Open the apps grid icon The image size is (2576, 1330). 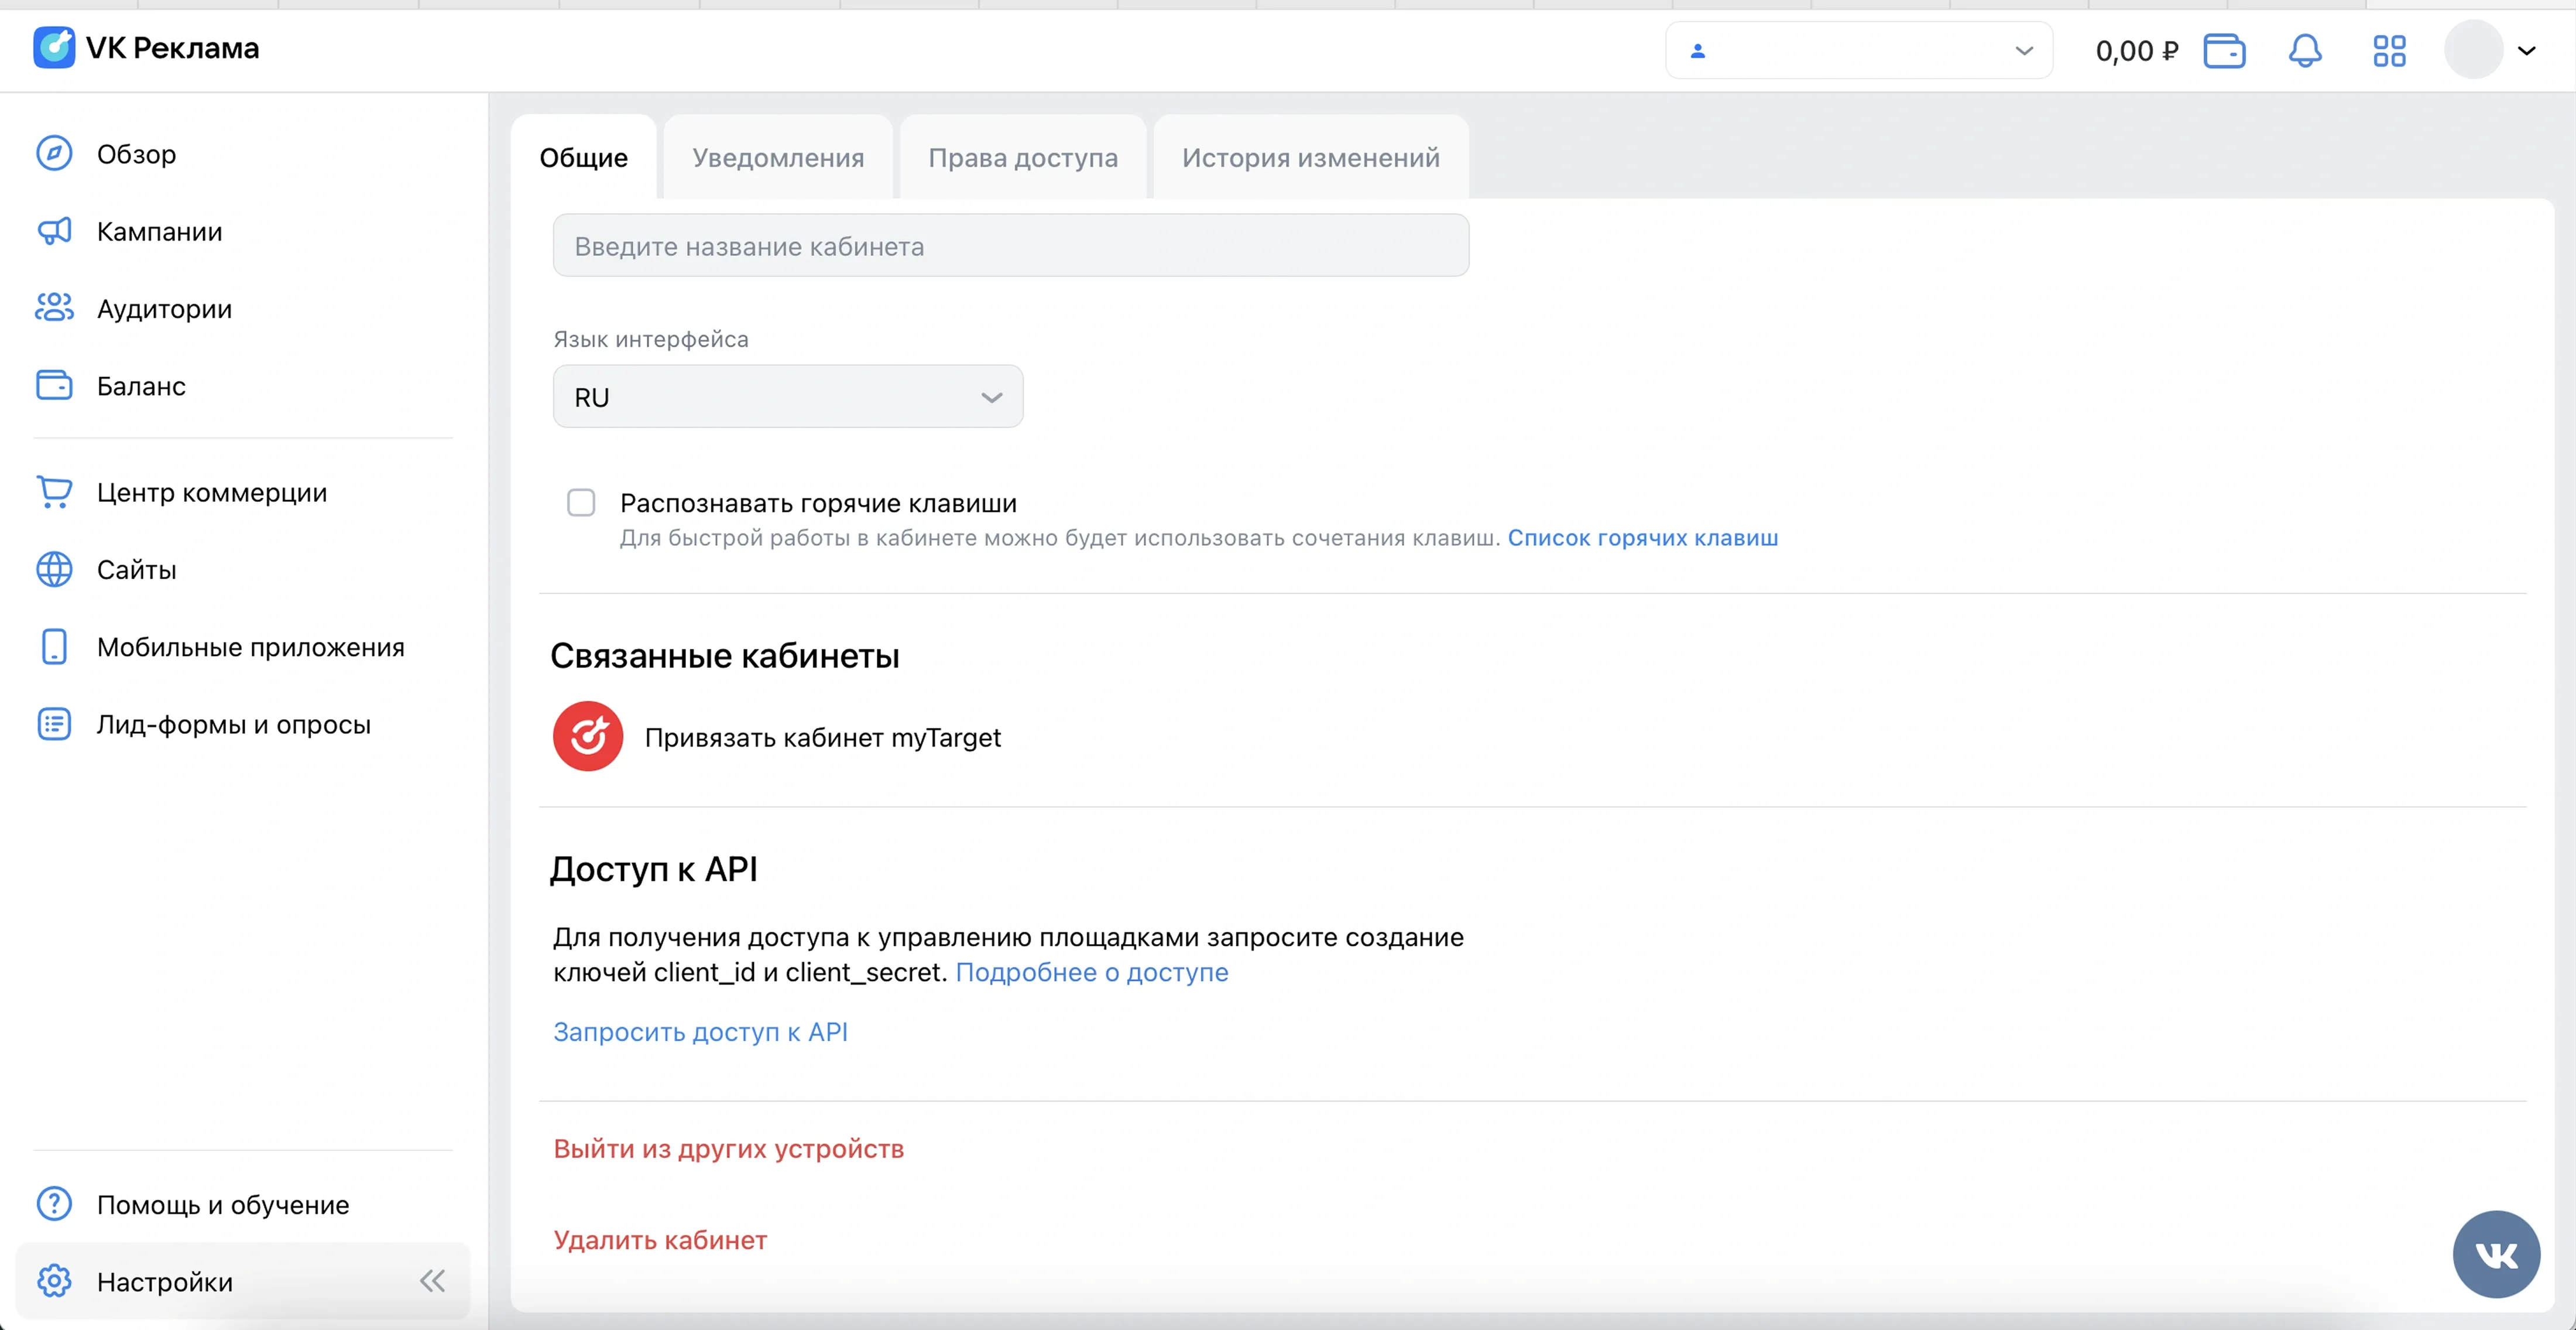(x=2389, y=50)
